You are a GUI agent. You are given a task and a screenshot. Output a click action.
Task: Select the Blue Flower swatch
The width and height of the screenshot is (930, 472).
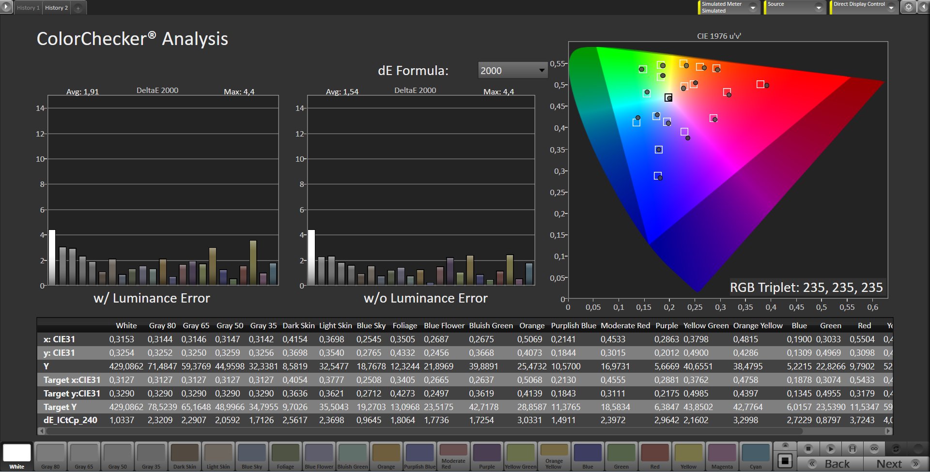pyautogui.click(x=319, y=456)
